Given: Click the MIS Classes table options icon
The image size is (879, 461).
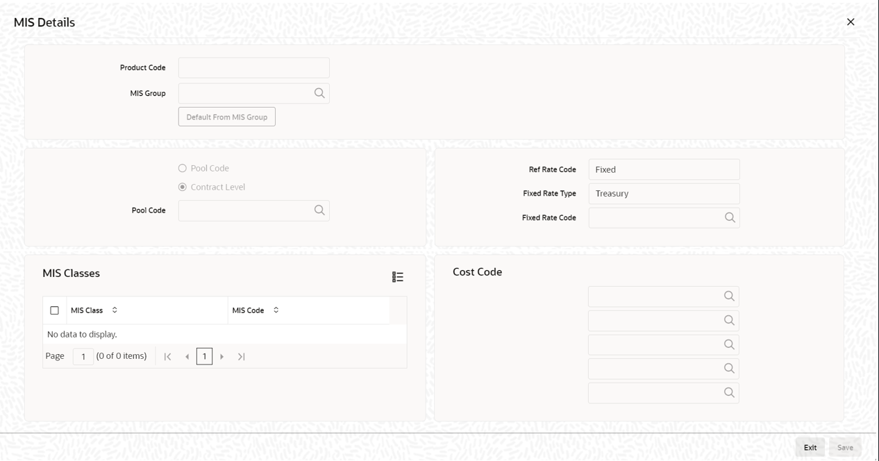Looking at the screenshot, I should pyautogui.click(x=397, y=276).
